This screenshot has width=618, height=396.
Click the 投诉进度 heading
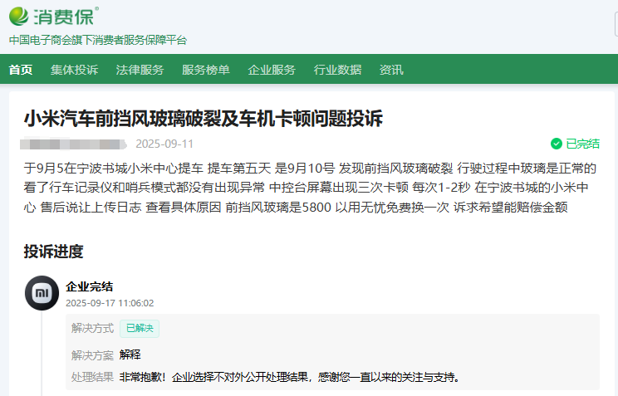[54, 252]
